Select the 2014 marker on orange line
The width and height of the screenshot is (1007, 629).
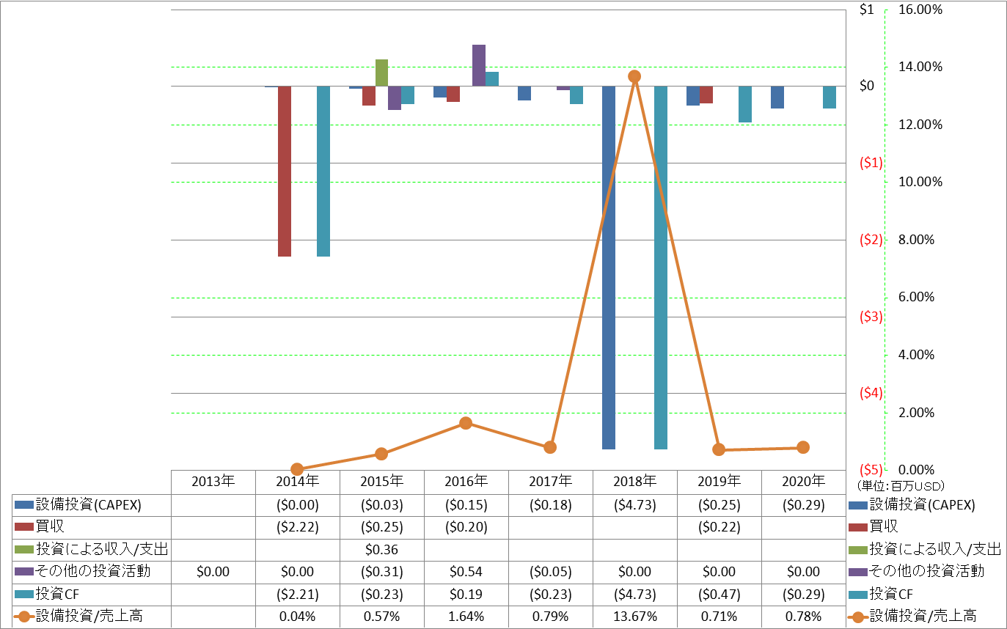(297, 469)
